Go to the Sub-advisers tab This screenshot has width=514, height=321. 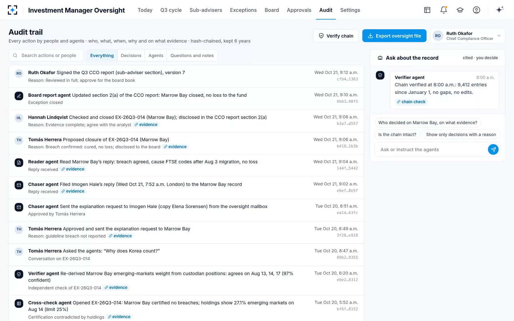(206, 10)
